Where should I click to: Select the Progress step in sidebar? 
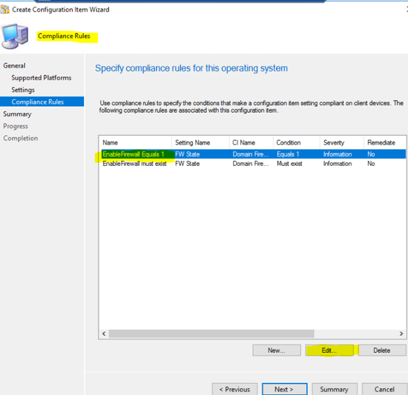tap(16, 126)
